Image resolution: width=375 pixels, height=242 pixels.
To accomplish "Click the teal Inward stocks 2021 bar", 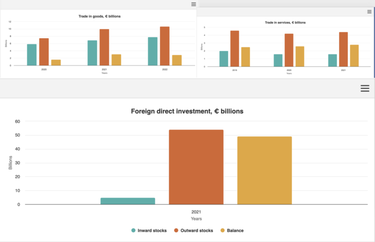I will (127, 201).
